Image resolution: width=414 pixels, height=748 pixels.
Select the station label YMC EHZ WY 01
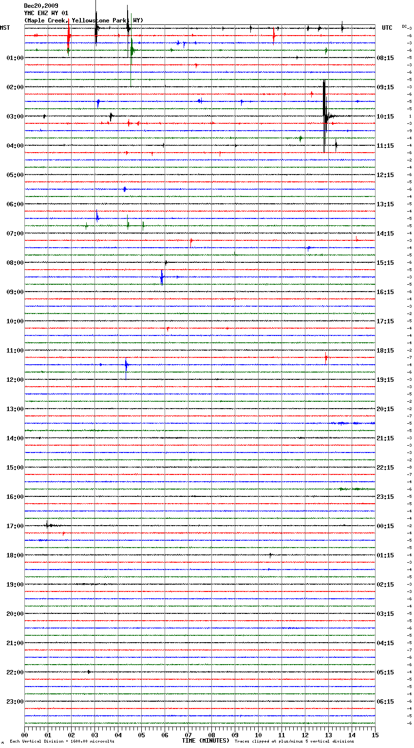click(x=46, y=13)
